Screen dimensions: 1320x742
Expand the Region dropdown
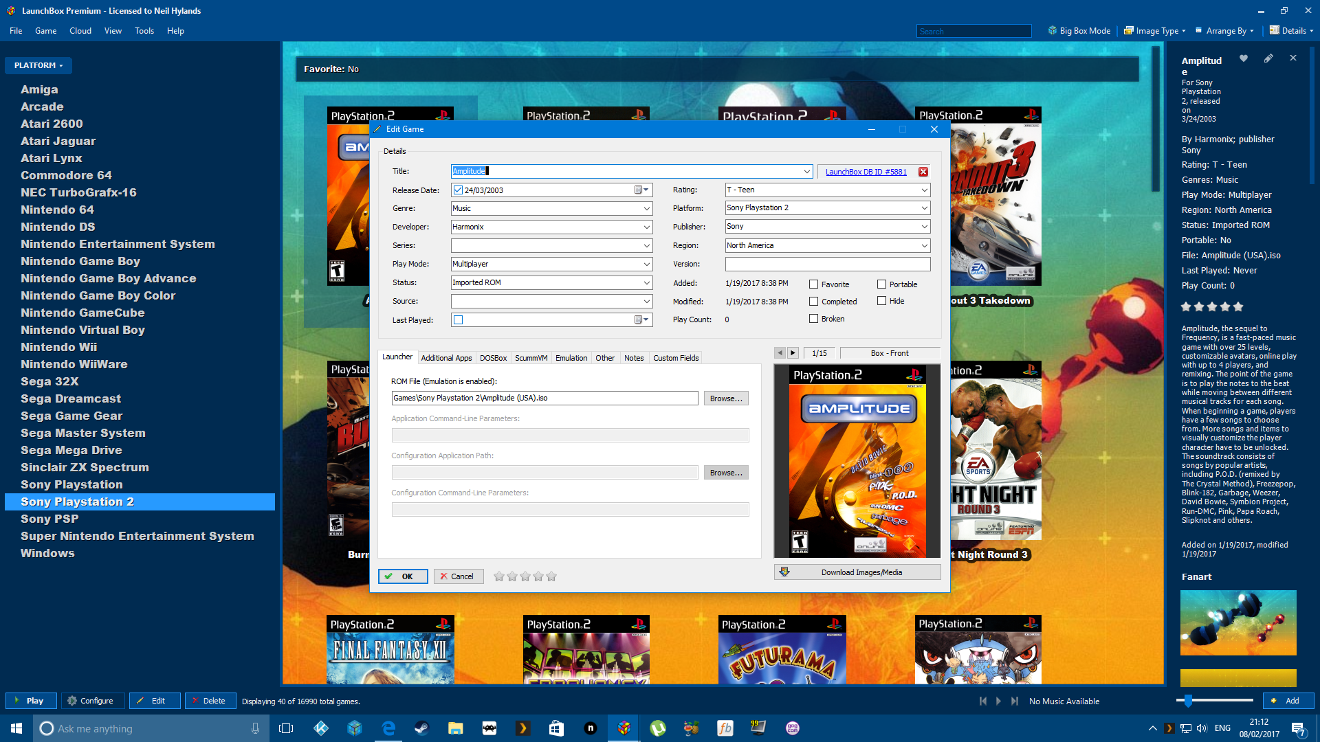pos(924,246)
